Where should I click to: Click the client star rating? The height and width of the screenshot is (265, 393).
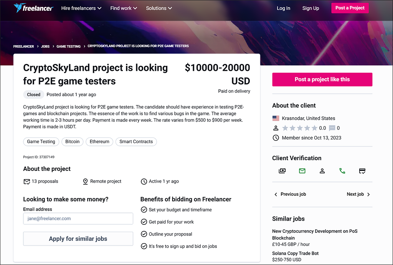[x=300, y=128]
